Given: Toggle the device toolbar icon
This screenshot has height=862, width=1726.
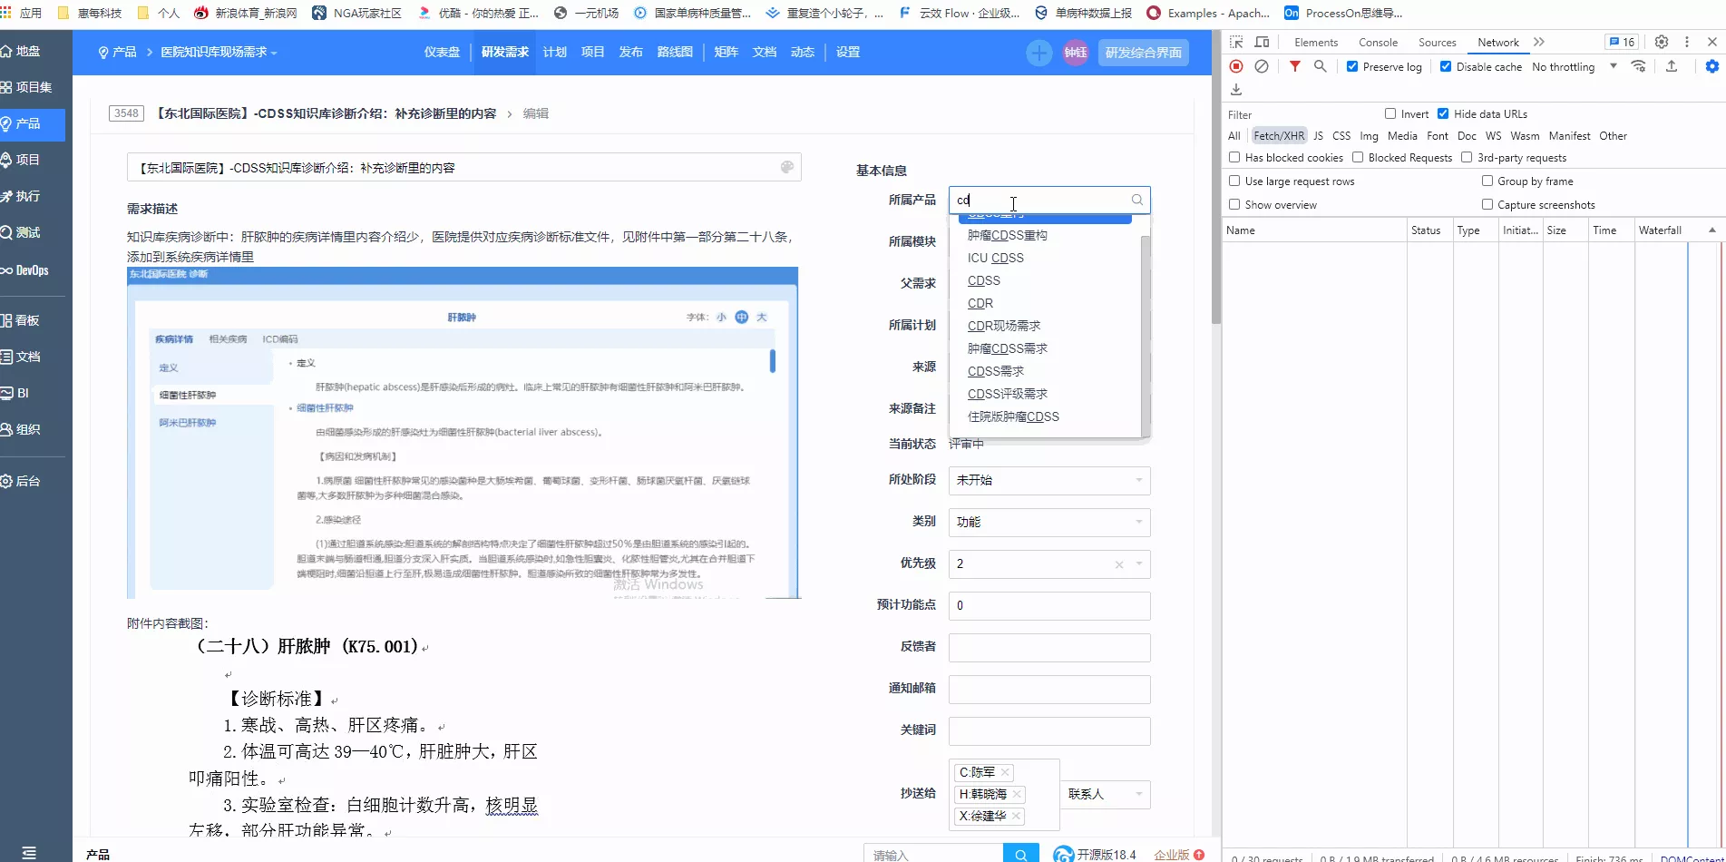Looking at the screenshot, I should (x=1262, y=42).
